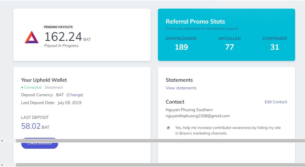Click the Your Uphold Wallet heading
Screen dimensions: 305x167
point(44,80)
